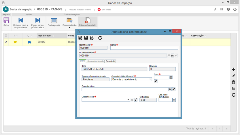
Task: Click the Nome input field
Action: 144,48
